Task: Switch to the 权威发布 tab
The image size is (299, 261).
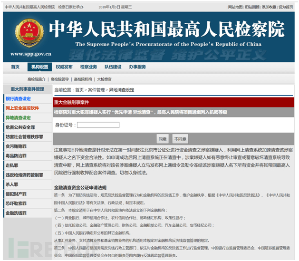Action: [x=64, y=67]
